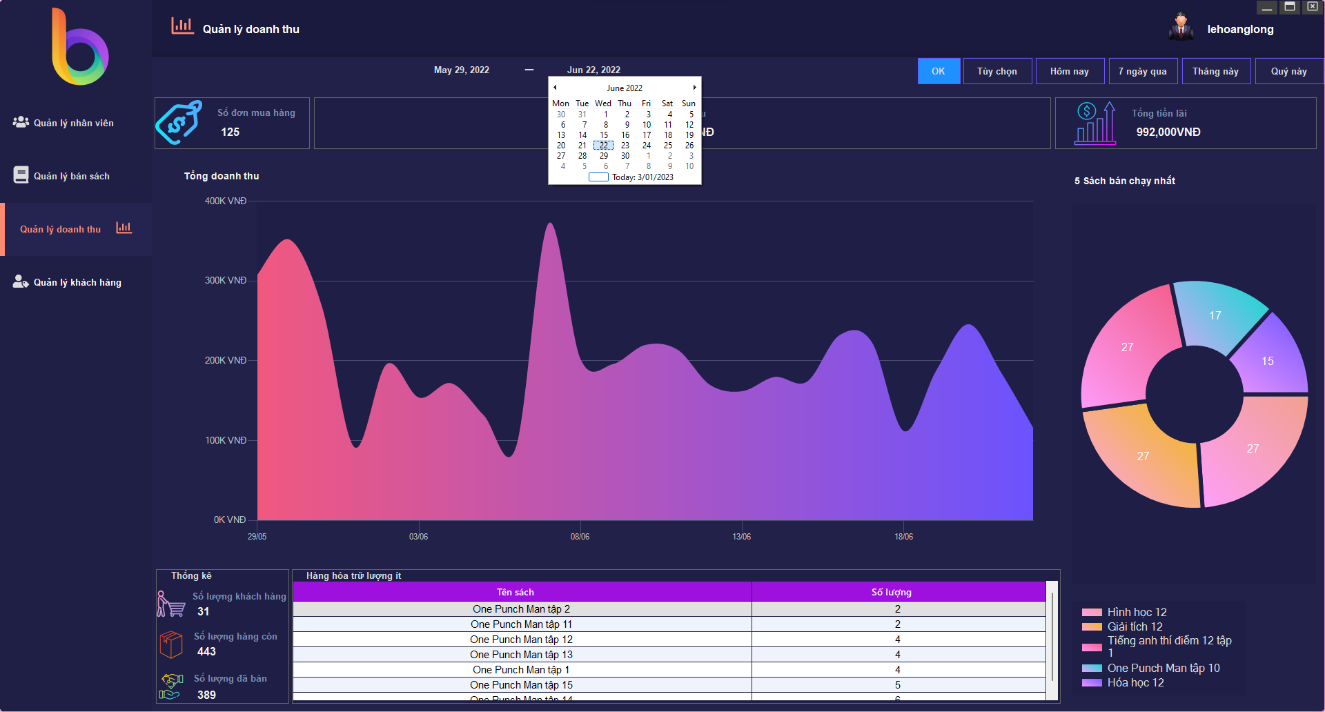The width and height of the screenshot is (1325, 712).
Task: Jump to Today: 3/01/2023 in calendar
Action: (x=631, y=177)
